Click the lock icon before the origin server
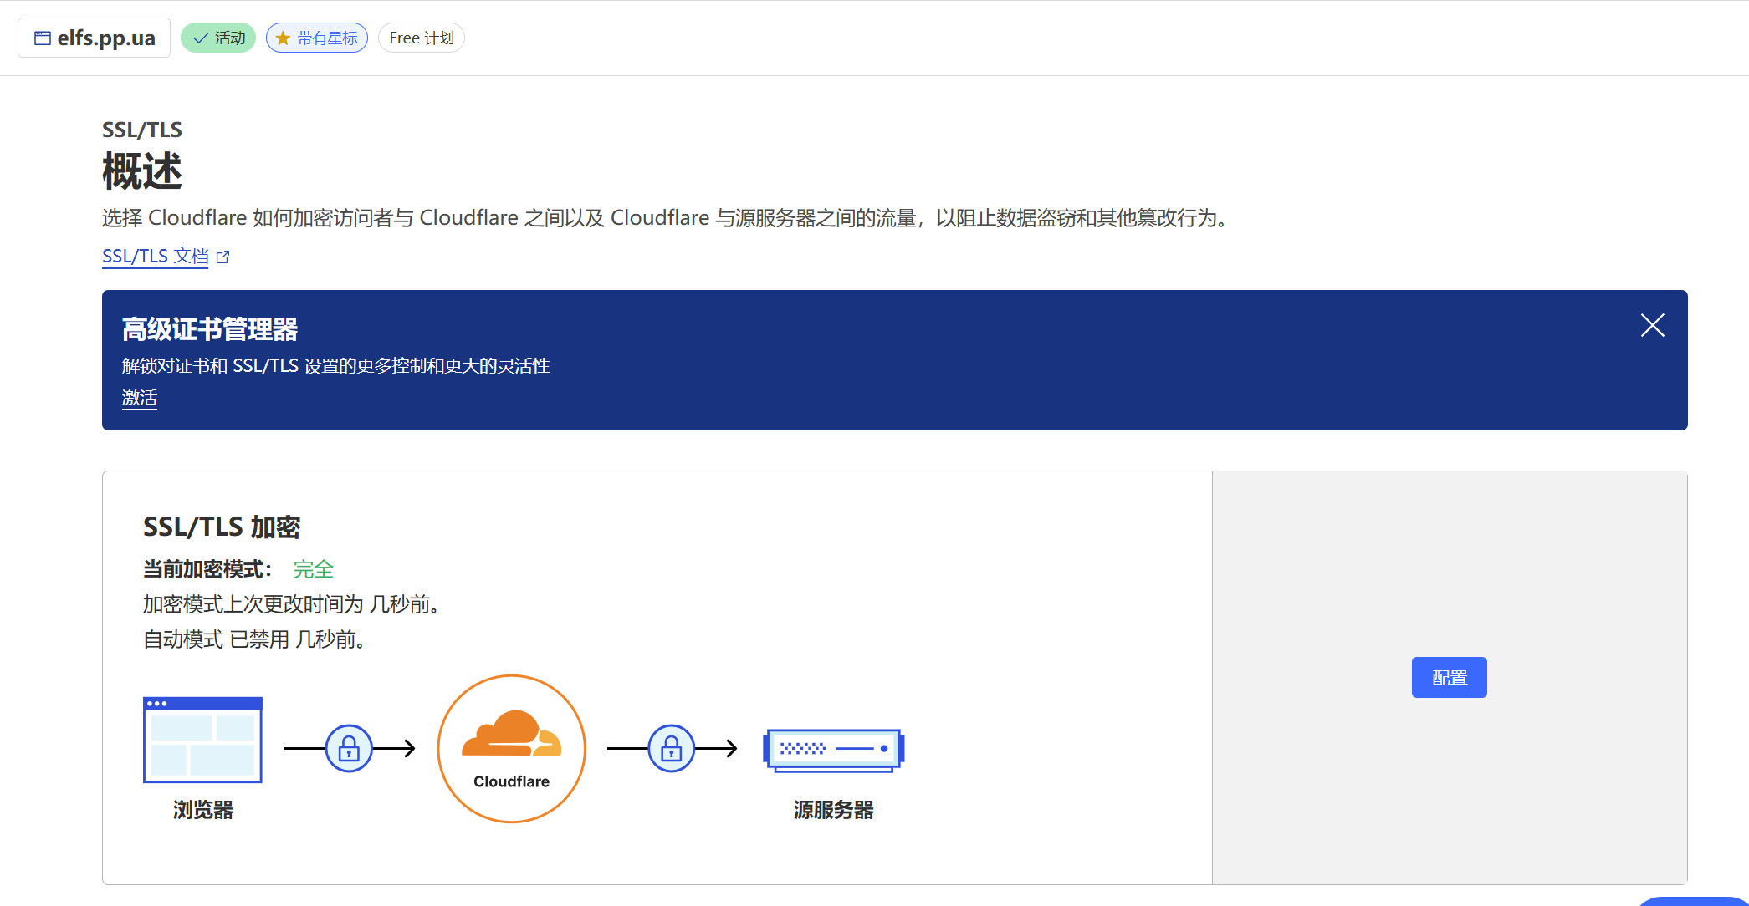The image size is (1749, 906). click(x=672, y=748)
